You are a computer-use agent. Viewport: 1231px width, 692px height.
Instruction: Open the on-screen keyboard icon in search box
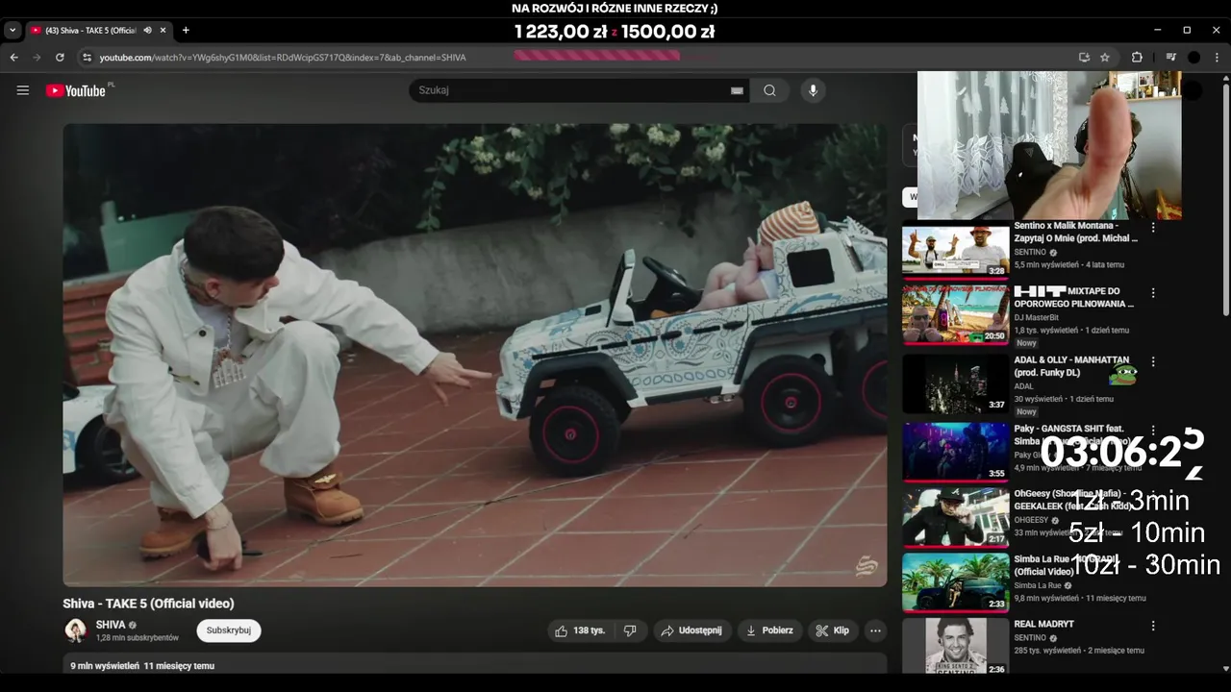click(x=737, y=90)
